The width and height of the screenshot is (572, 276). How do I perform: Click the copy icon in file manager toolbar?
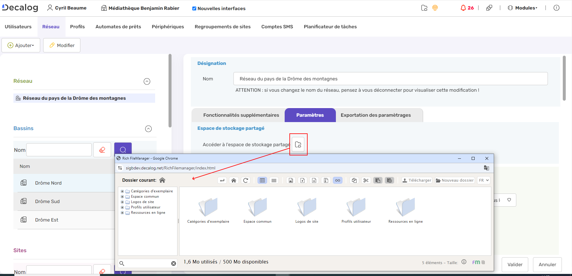(x=354, y=180)
